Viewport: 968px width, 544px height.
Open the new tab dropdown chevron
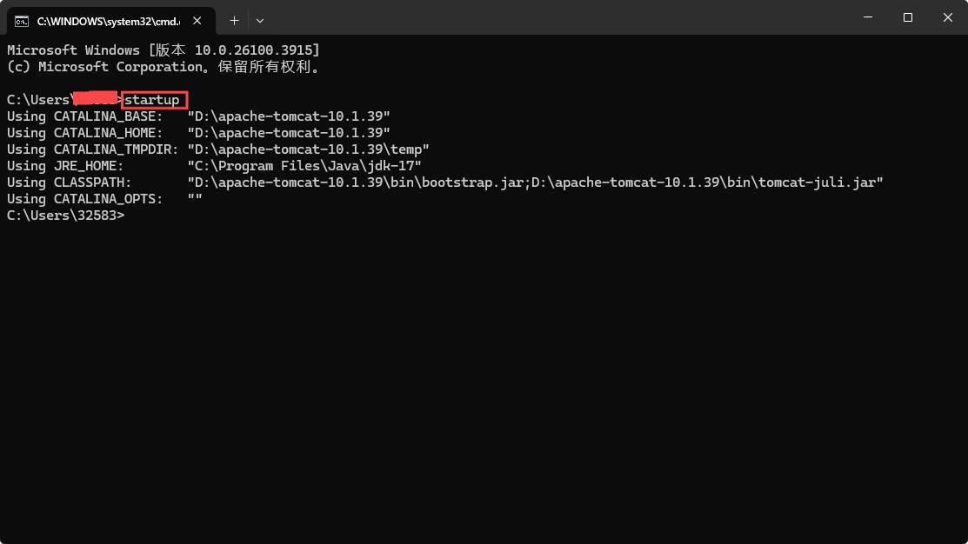[x=260, y=20]
